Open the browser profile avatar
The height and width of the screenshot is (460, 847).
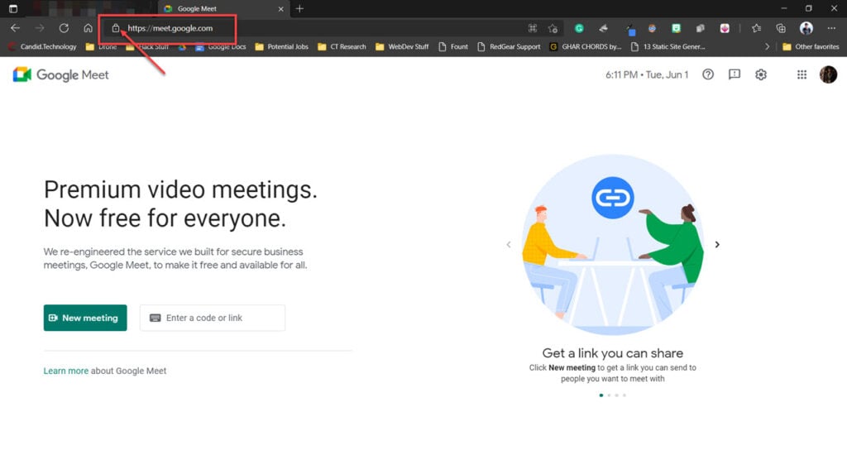[x=806, y=28]
